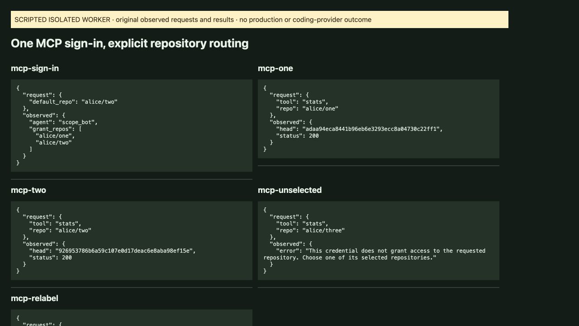This screenshot has width=579, height=326.
Task: Click the "repo": "alice/three" line
Action: [310, 230]
